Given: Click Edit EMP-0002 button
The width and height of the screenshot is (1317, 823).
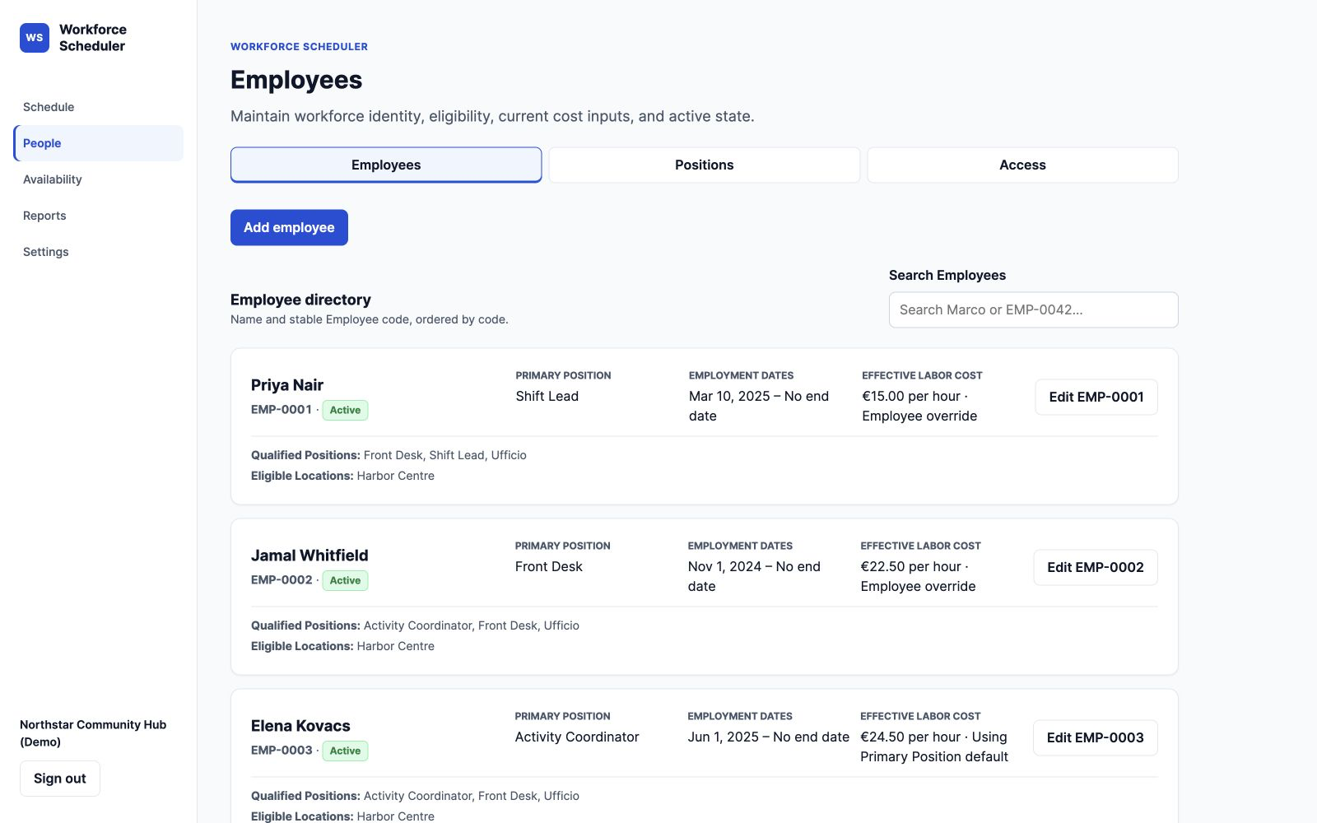Looking at the screenshot, I should click(x=1096, y=567).
